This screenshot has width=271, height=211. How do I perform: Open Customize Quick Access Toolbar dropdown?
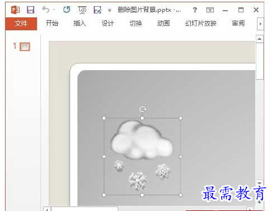109,11
